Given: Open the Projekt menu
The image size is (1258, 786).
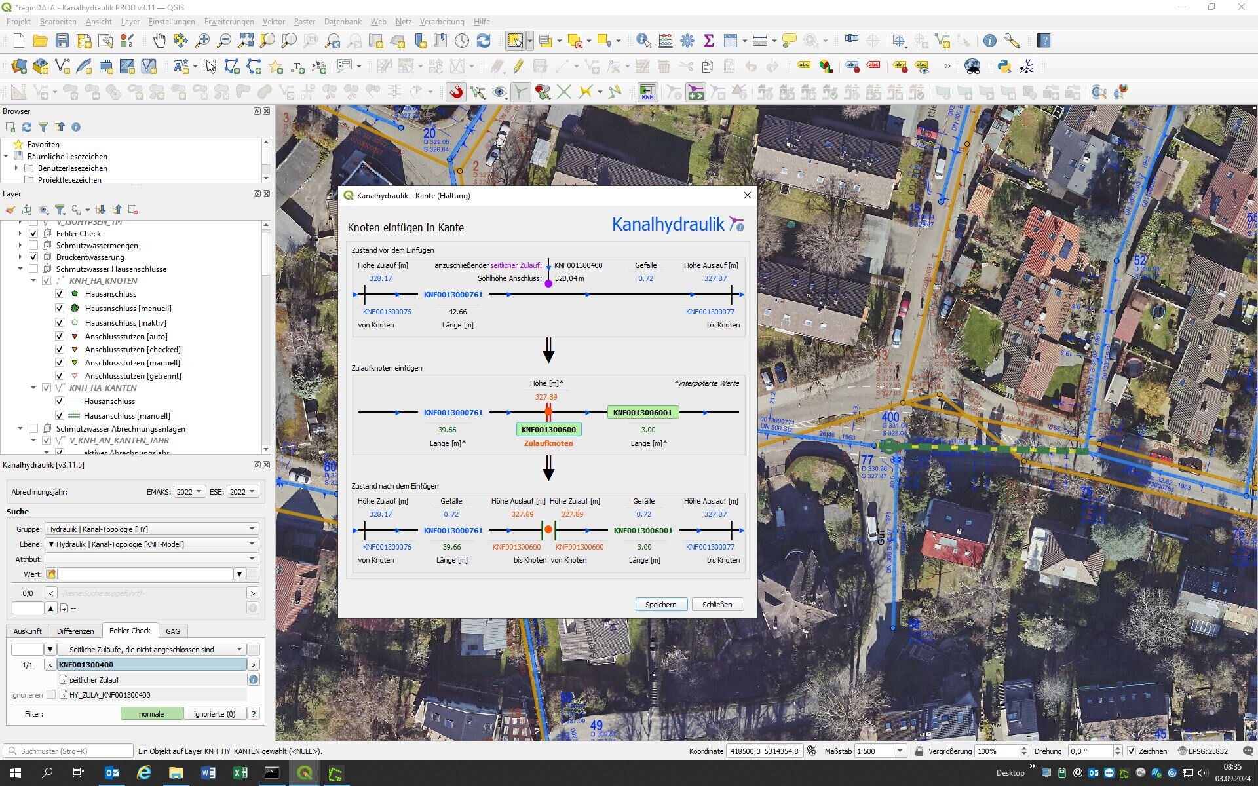Looking at the screenshot, I should 18,22.
